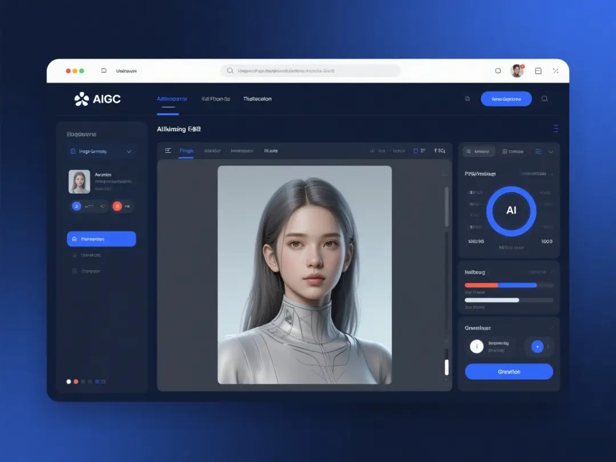Expand the chevron in the right panel header
616x462 pixels.
tap(550, 152)
